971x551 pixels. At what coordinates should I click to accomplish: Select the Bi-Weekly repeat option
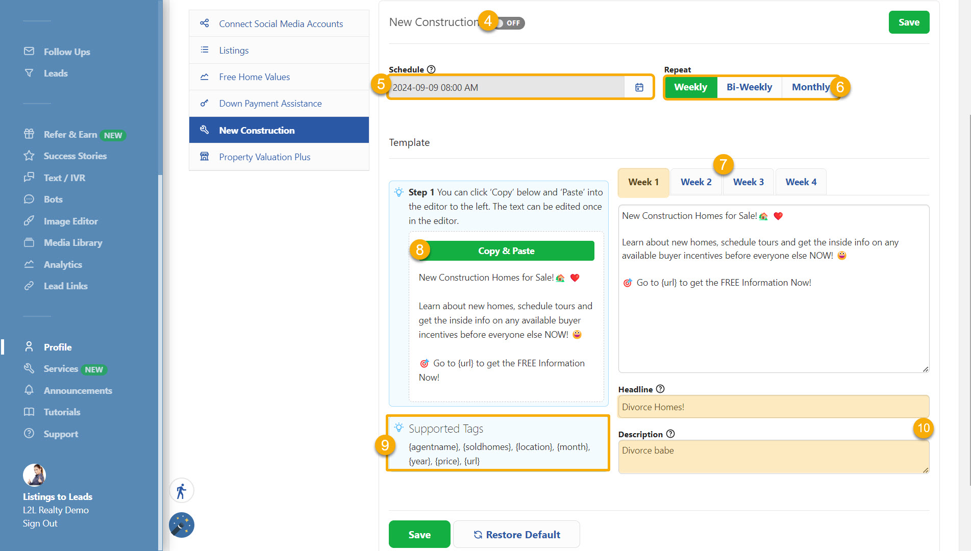[749, 87]
